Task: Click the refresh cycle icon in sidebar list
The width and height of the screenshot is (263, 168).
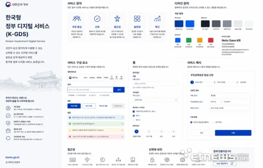Action: click(x=8, y=138)
